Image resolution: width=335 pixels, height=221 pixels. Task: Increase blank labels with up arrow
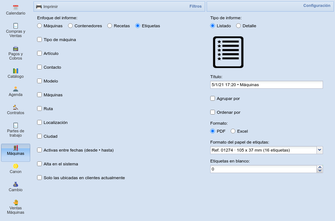tap(320, 167)
